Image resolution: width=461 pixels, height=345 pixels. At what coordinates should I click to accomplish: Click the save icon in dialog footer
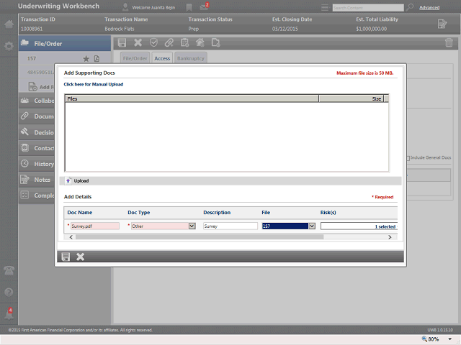(66, 257)
